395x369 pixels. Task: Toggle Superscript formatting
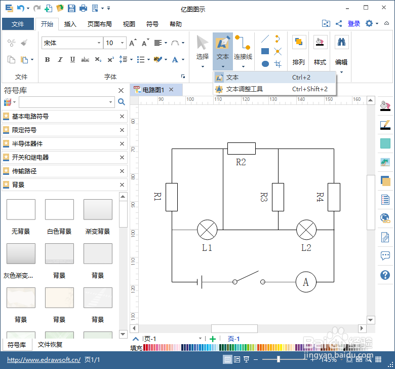tap(110, 60)
